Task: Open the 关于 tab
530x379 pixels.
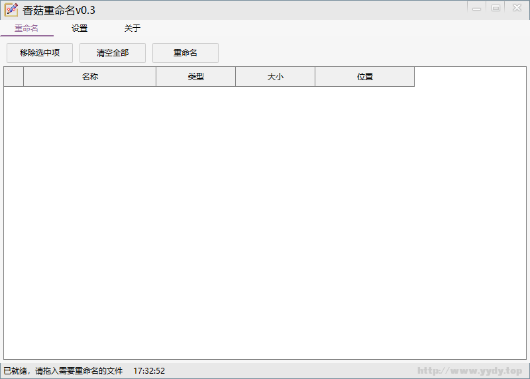Action: coord(132,28)
